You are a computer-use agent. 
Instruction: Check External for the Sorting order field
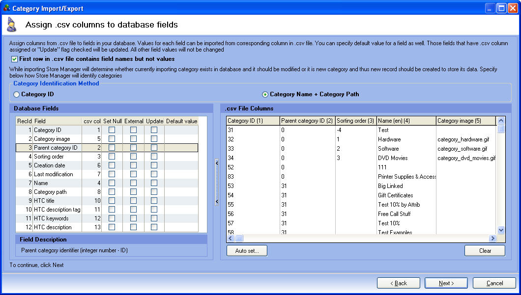(133, 157)
